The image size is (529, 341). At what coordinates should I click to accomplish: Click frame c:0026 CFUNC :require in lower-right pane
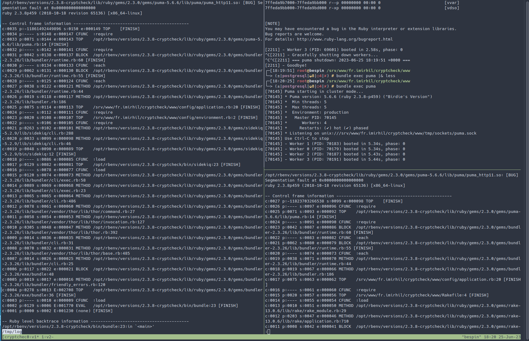(x=320, y=206)
